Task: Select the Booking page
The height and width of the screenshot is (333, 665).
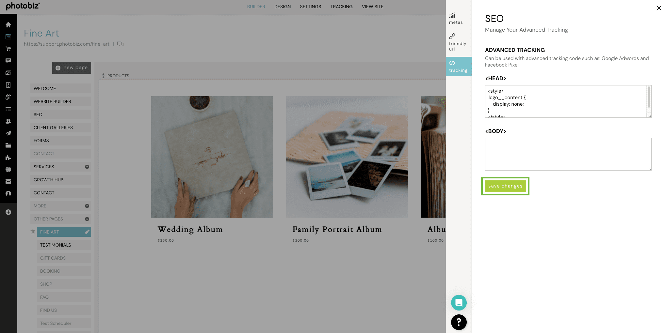Action: (x=64, y=271)
